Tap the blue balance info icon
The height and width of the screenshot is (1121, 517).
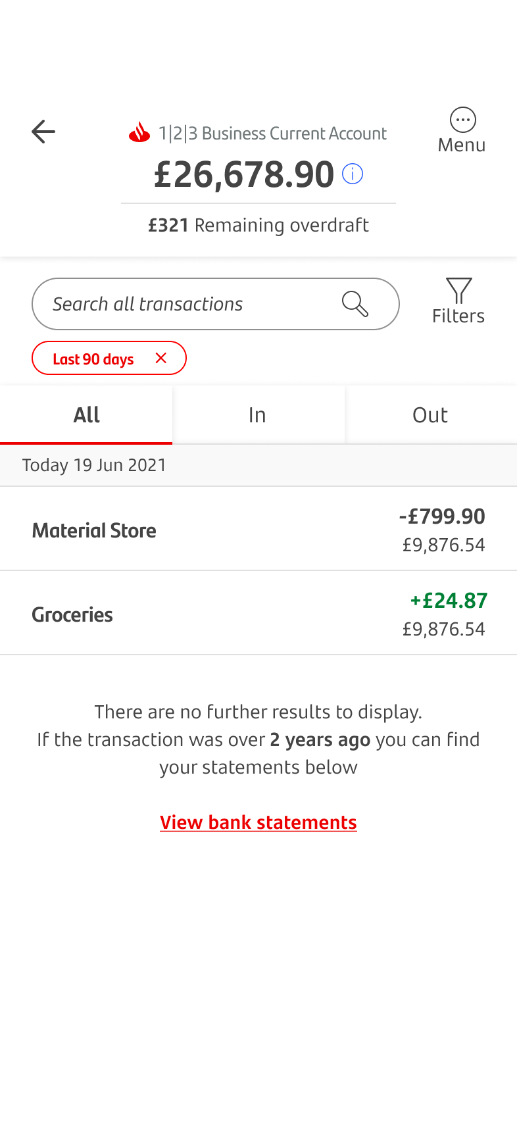click(353, 174)
